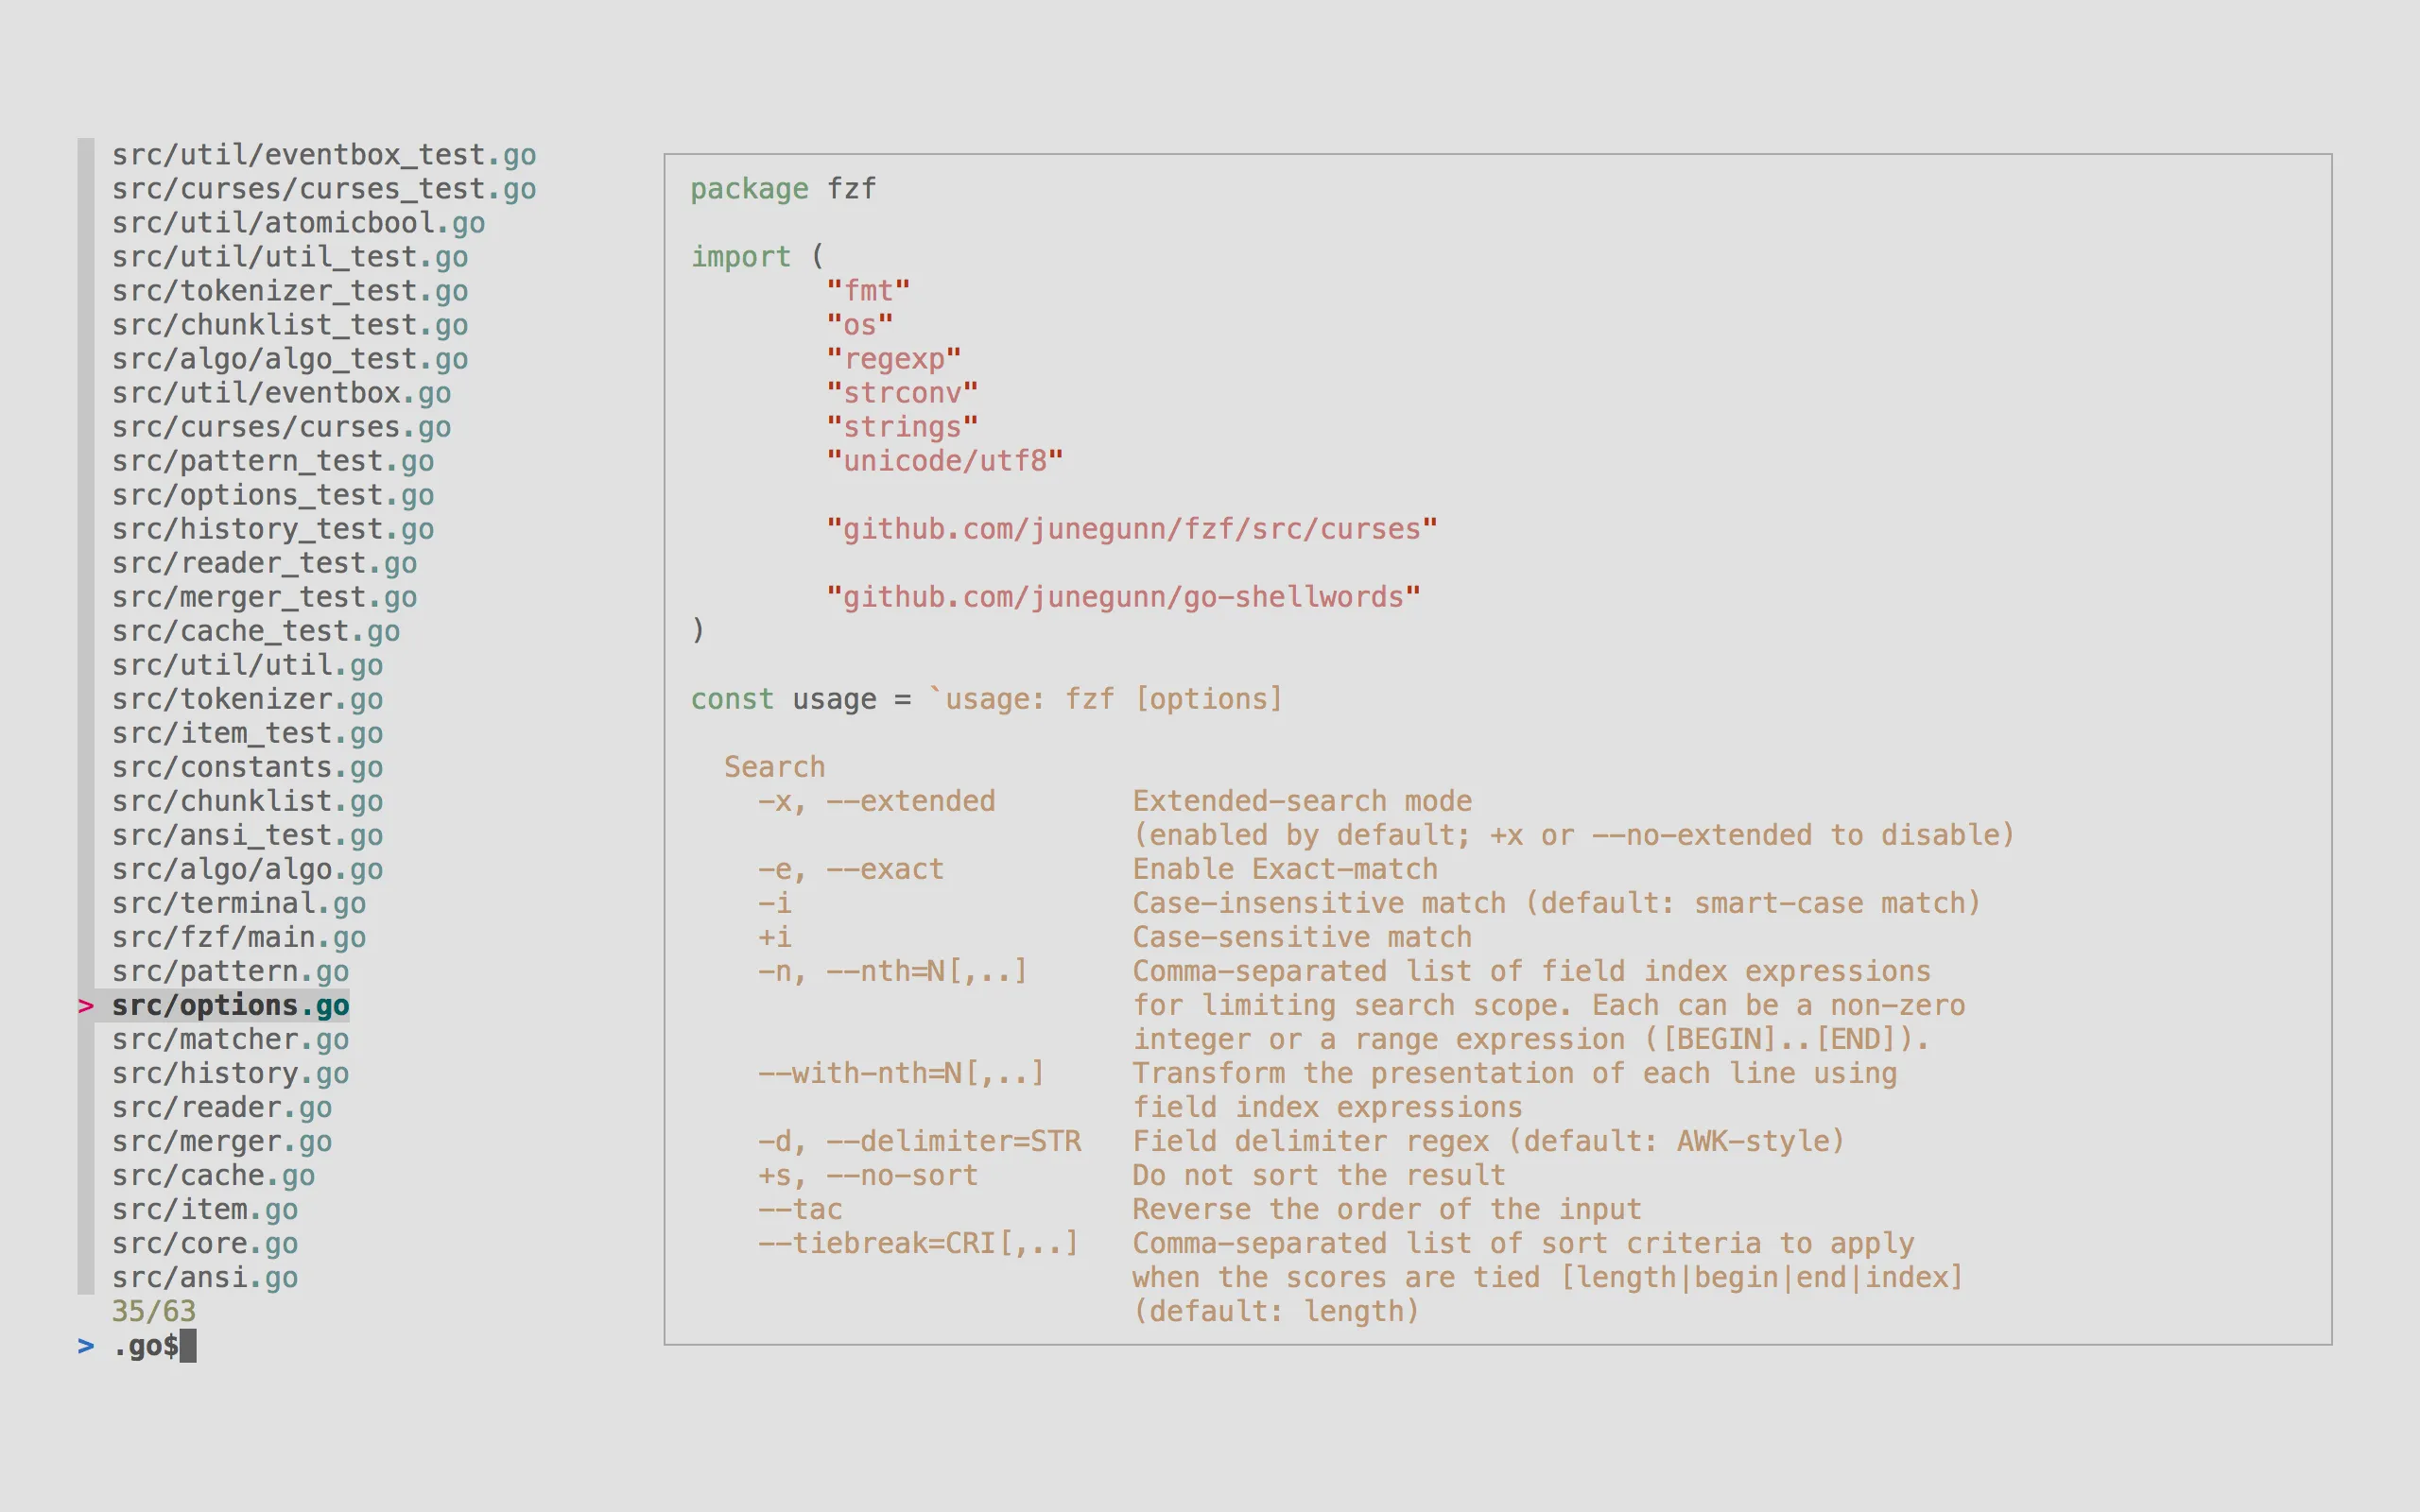Screen dimensions: 2420x1512
Task: Select src/util/atomicbool.go from the results
Action: 297,222
